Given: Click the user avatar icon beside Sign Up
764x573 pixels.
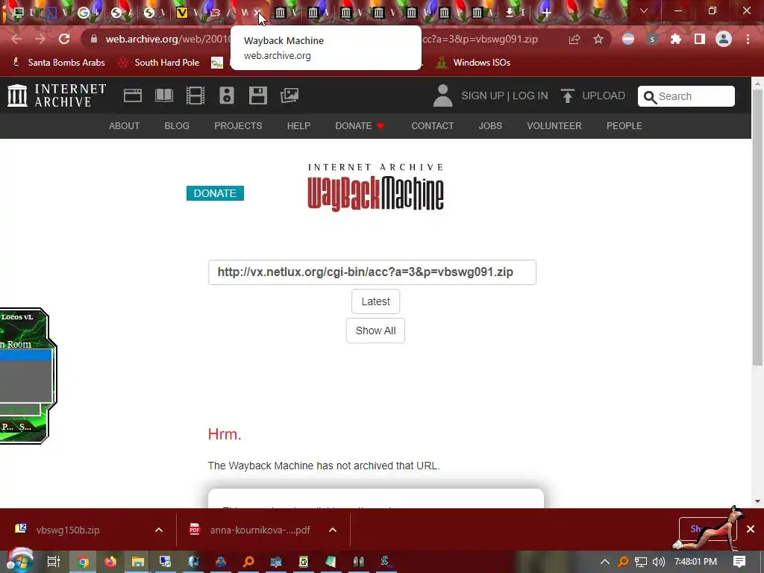Looking at the screenshot, I should [442, 95].
